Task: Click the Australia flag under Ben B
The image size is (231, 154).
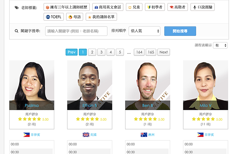Action: (x=144, y=135)
